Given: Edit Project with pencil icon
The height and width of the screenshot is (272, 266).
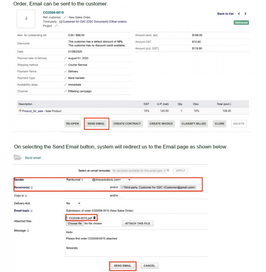Looking at the screenshot, I should (56, 25).
